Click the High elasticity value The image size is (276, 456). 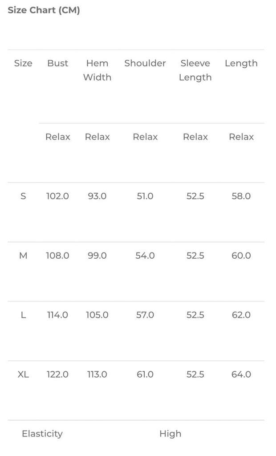[170, 434]
